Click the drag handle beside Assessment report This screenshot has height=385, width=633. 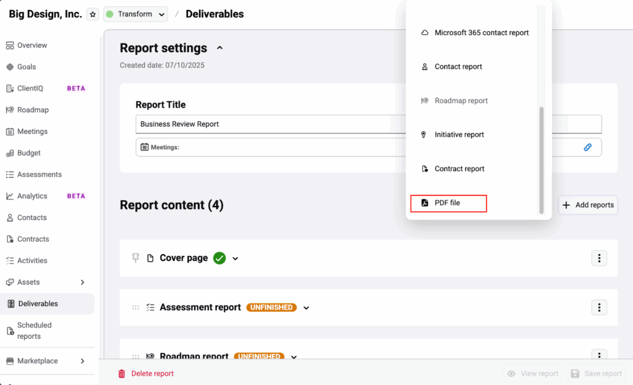[135, 307]
